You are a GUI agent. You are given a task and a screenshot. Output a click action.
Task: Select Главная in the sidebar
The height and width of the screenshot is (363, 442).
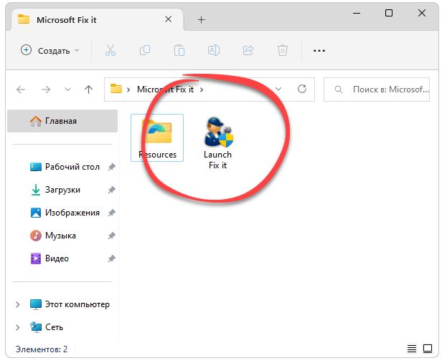(62, 121)
